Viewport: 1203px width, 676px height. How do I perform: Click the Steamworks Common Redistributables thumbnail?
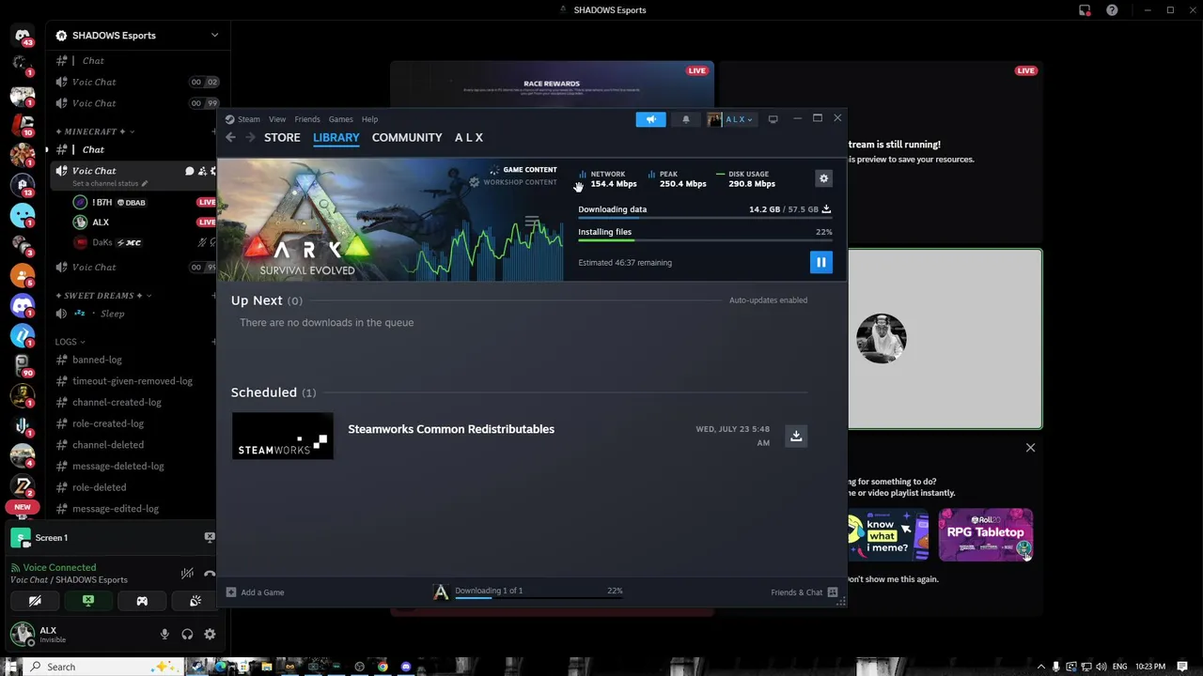[283, 436]
